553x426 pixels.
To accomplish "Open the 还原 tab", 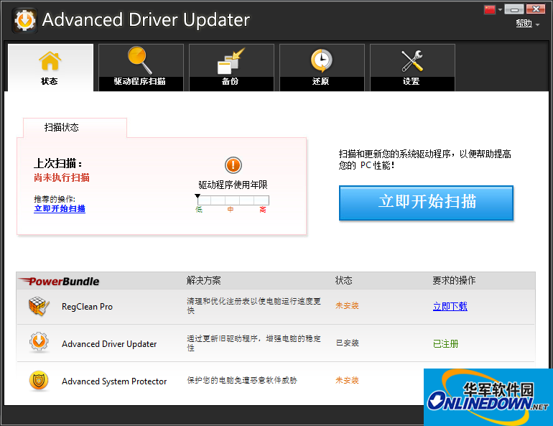I will coord(322,68).
